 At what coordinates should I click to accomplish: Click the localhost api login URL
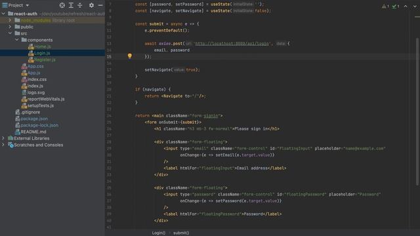click(x=232, y=43)
